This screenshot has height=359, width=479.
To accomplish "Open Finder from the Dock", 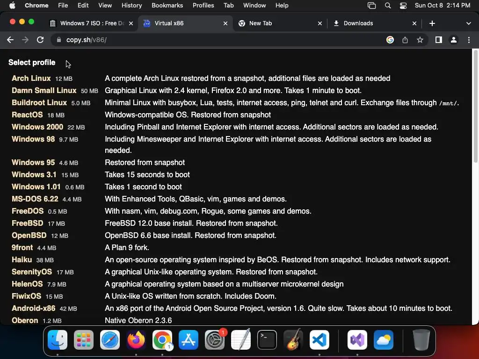I will (x=58, y=340).
